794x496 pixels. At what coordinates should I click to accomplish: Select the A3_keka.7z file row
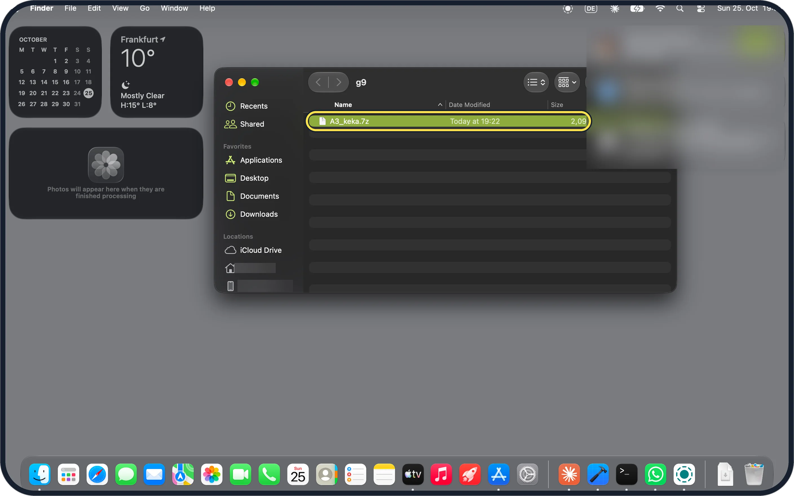tap(448, 121)
